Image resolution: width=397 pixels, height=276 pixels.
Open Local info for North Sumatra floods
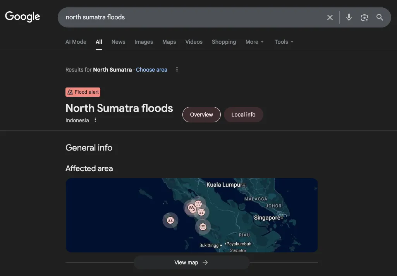click(x=243, y=114)
